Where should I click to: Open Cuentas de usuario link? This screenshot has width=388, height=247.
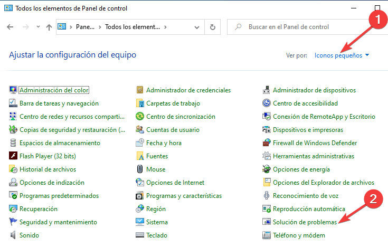(173, 130)
